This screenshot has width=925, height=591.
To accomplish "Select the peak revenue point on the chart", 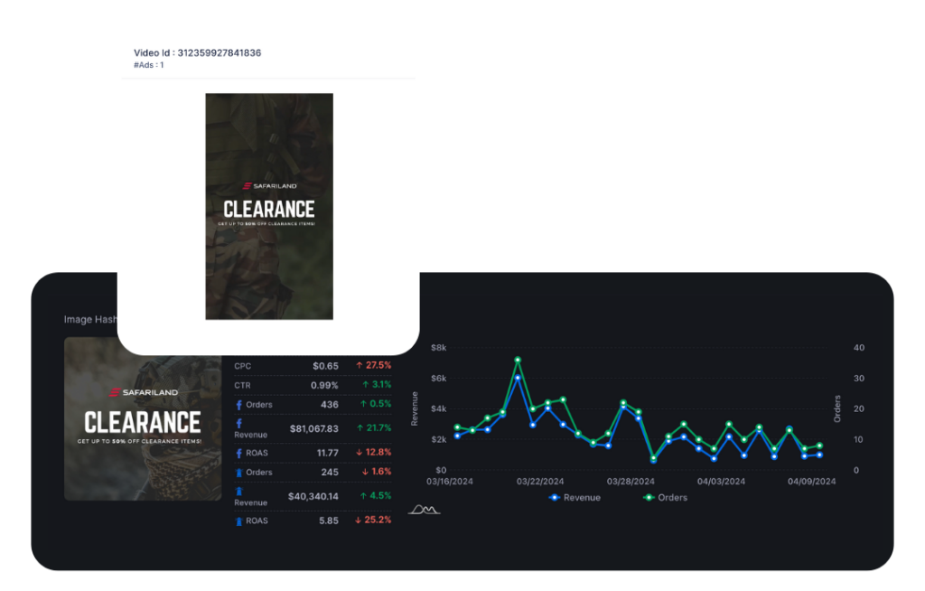I will (518, 377).
